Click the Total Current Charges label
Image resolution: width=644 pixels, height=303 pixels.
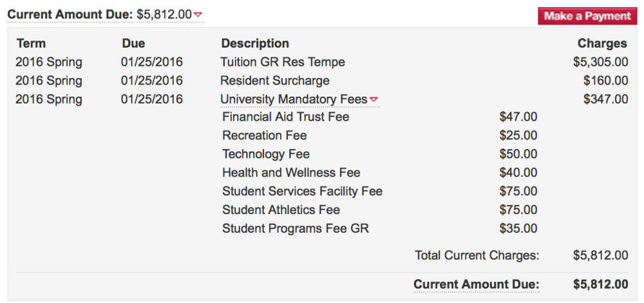point(477,255)
